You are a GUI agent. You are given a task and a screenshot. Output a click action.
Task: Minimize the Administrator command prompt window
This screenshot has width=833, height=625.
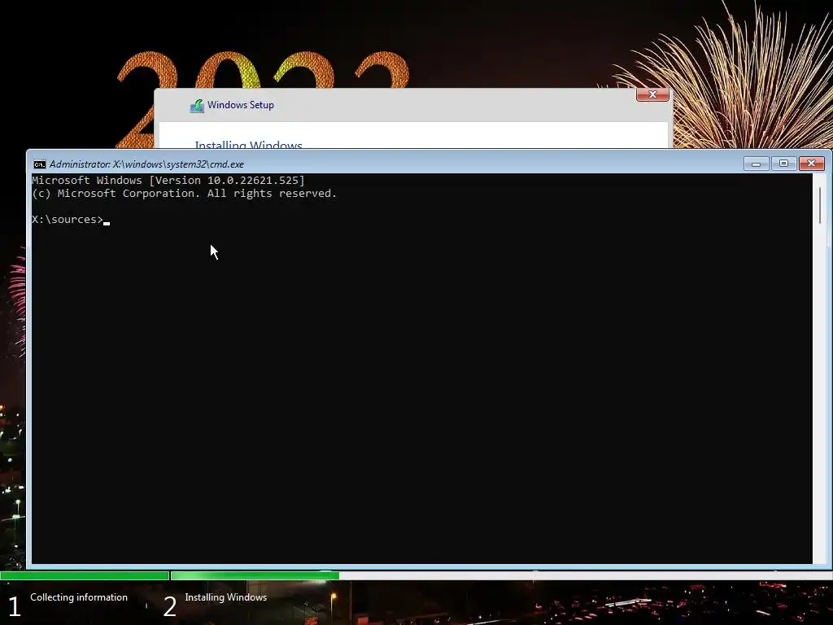pos(756,164)
